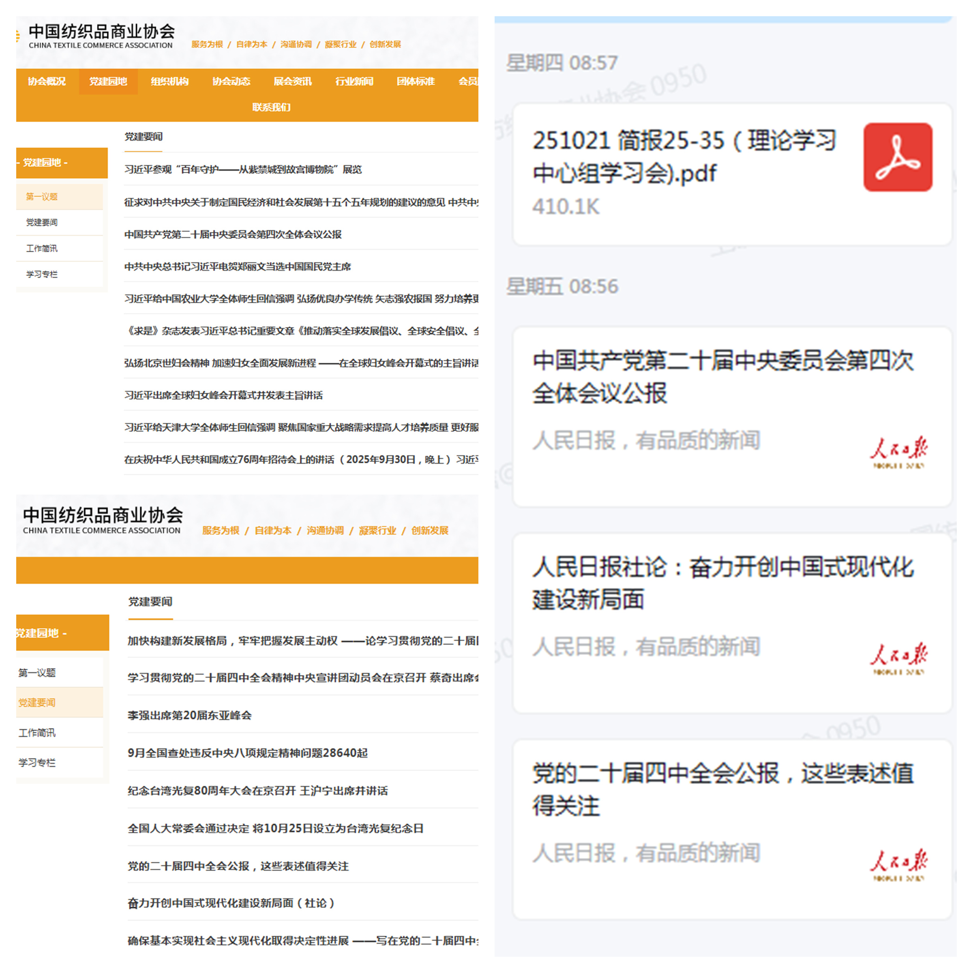Image resolution: width=973 pixels, height=973 pixels.
Task: Click 团体标准 in the navigation bar
Action: pyautogui.click(x=416, y=81)
